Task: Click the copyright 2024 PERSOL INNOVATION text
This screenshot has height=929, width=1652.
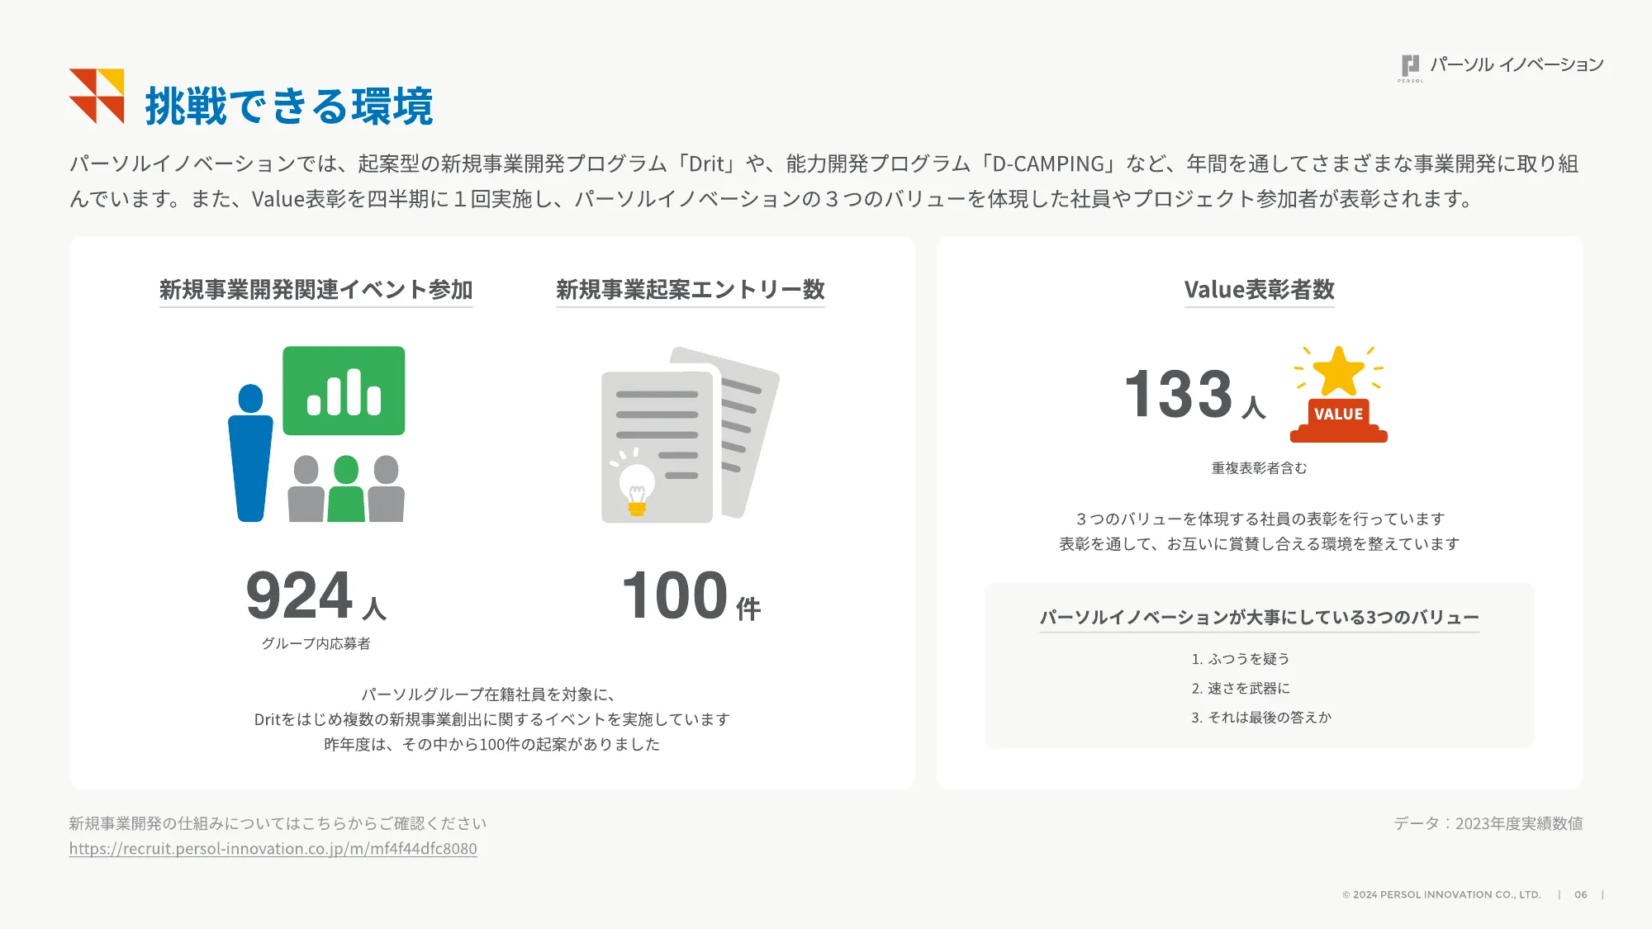Action: tap(1442, 894)
